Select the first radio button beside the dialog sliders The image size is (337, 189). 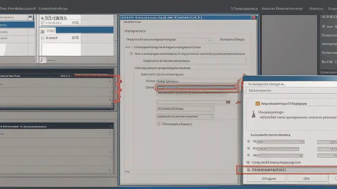click(248, 142)
